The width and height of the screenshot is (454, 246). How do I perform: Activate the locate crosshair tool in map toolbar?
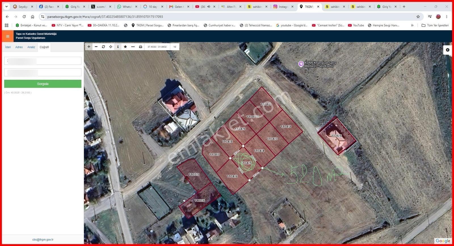(111, 47)
